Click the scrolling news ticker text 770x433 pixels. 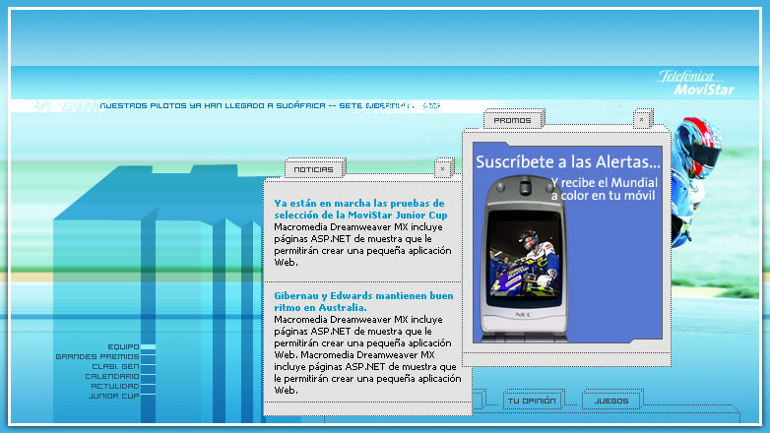tap(270, 105)
